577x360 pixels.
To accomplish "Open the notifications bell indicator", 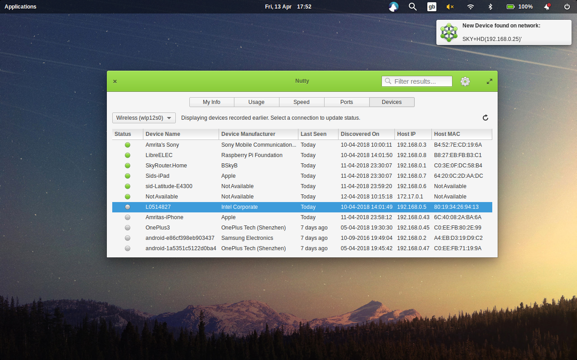I will click(547, 7).
